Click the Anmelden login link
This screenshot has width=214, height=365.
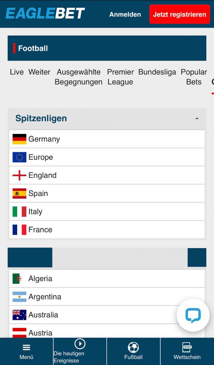[125, 15]
